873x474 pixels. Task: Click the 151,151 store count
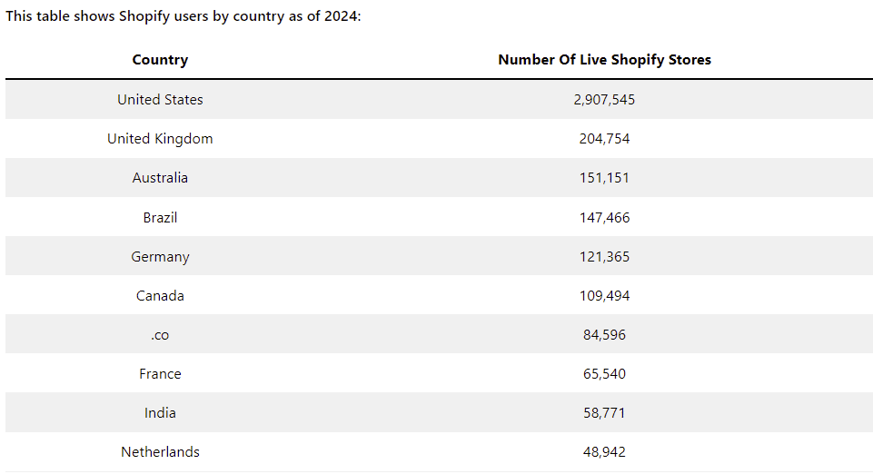pyautogui.click(x=604, y=178)
